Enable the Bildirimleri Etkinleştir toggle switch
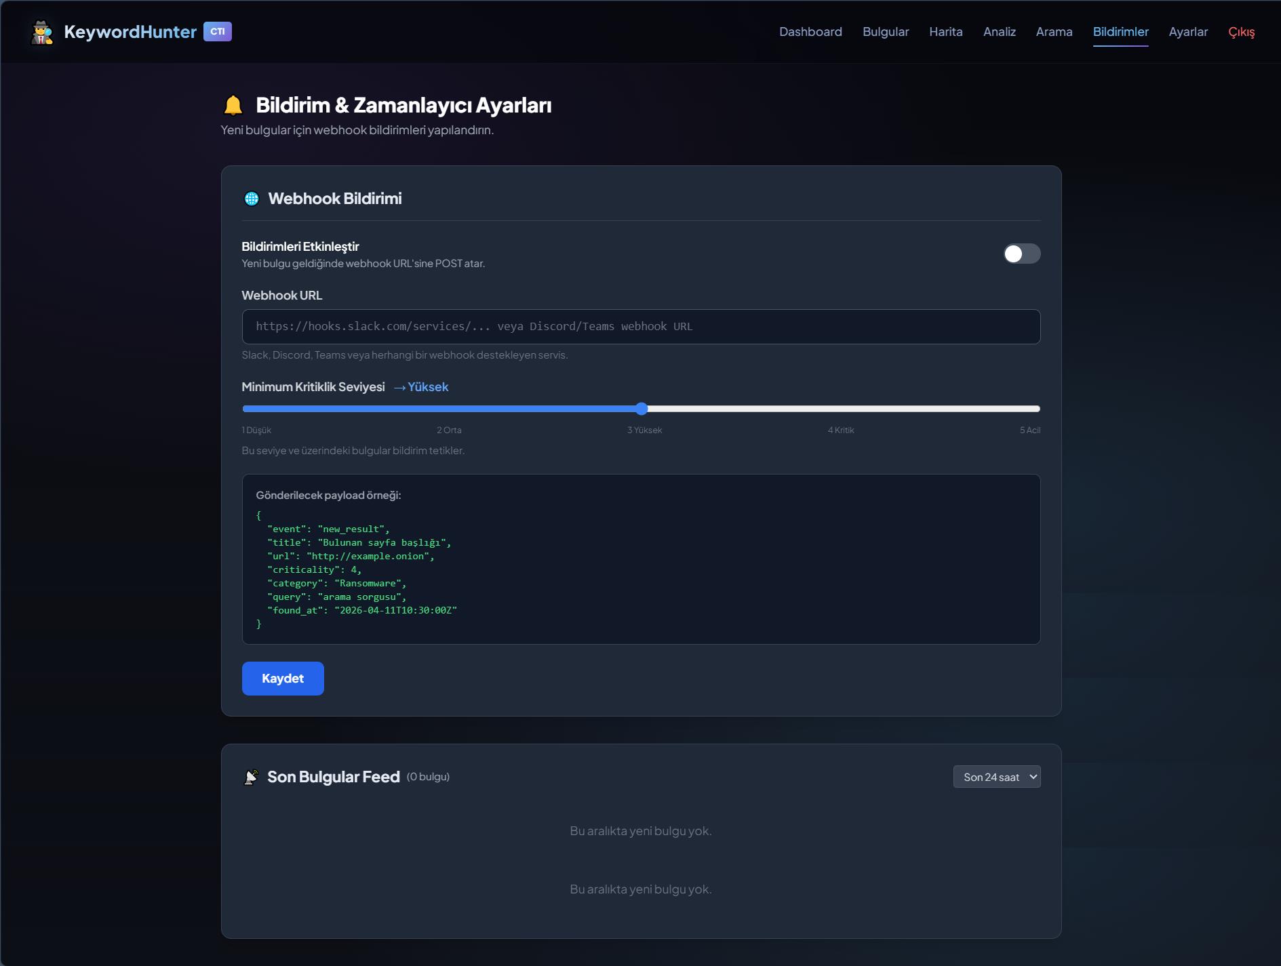The height and width of the screenshot is (966, 1281). click(1022, 254)
